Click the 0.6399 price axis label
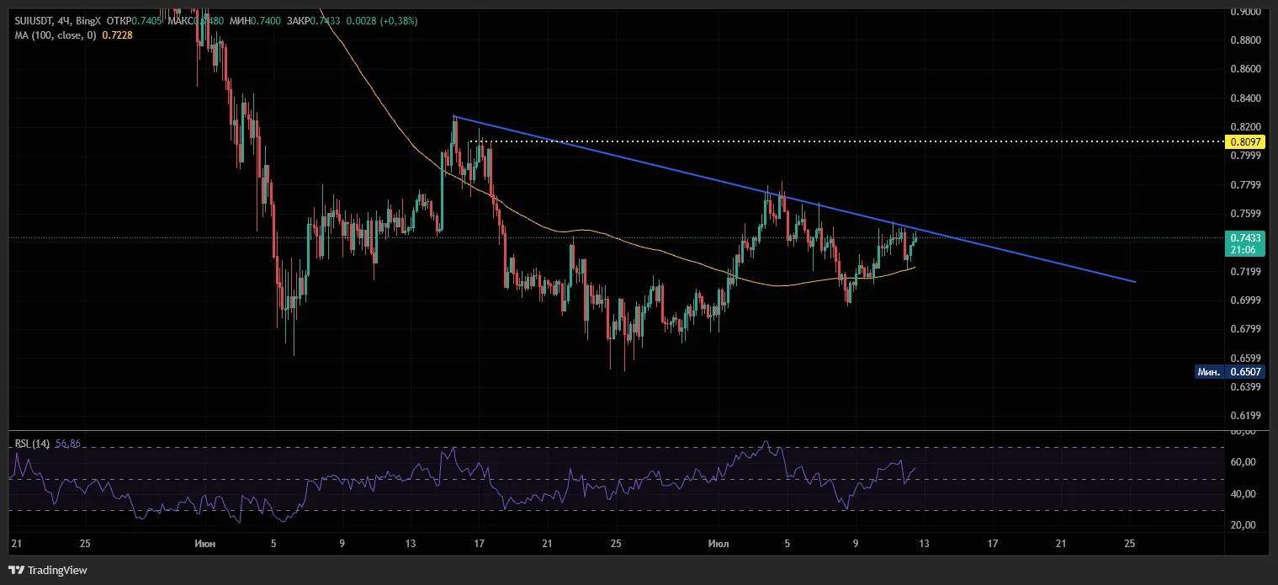 coord(1246,387)
